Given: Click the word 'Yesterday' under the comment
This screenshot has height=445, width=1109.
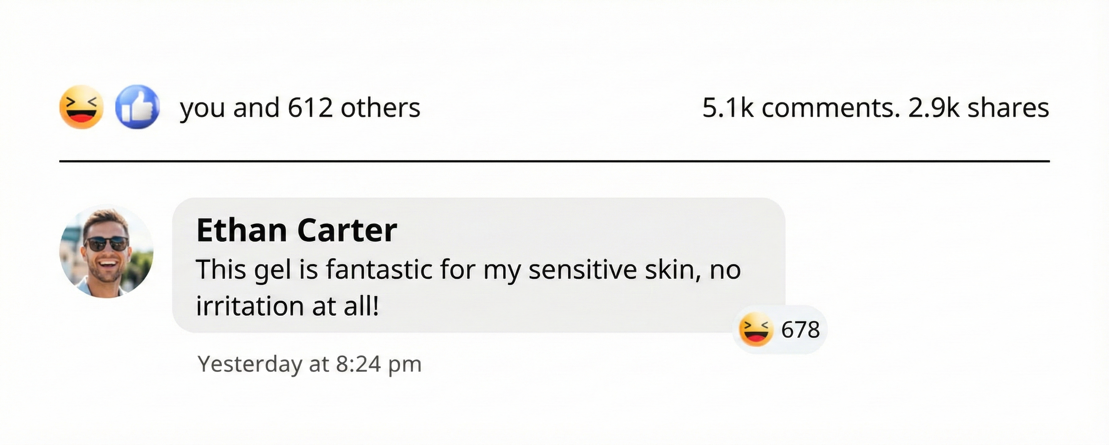Looking at the screenshot, I should pos(250,364).
